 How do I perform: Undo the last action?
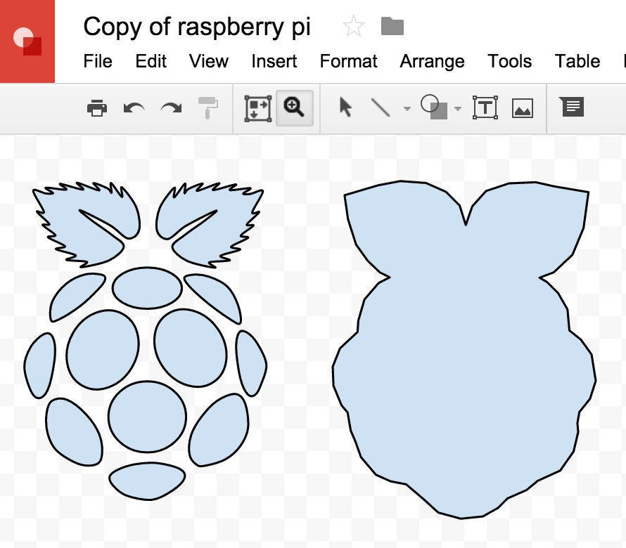[x=134, y=108]
